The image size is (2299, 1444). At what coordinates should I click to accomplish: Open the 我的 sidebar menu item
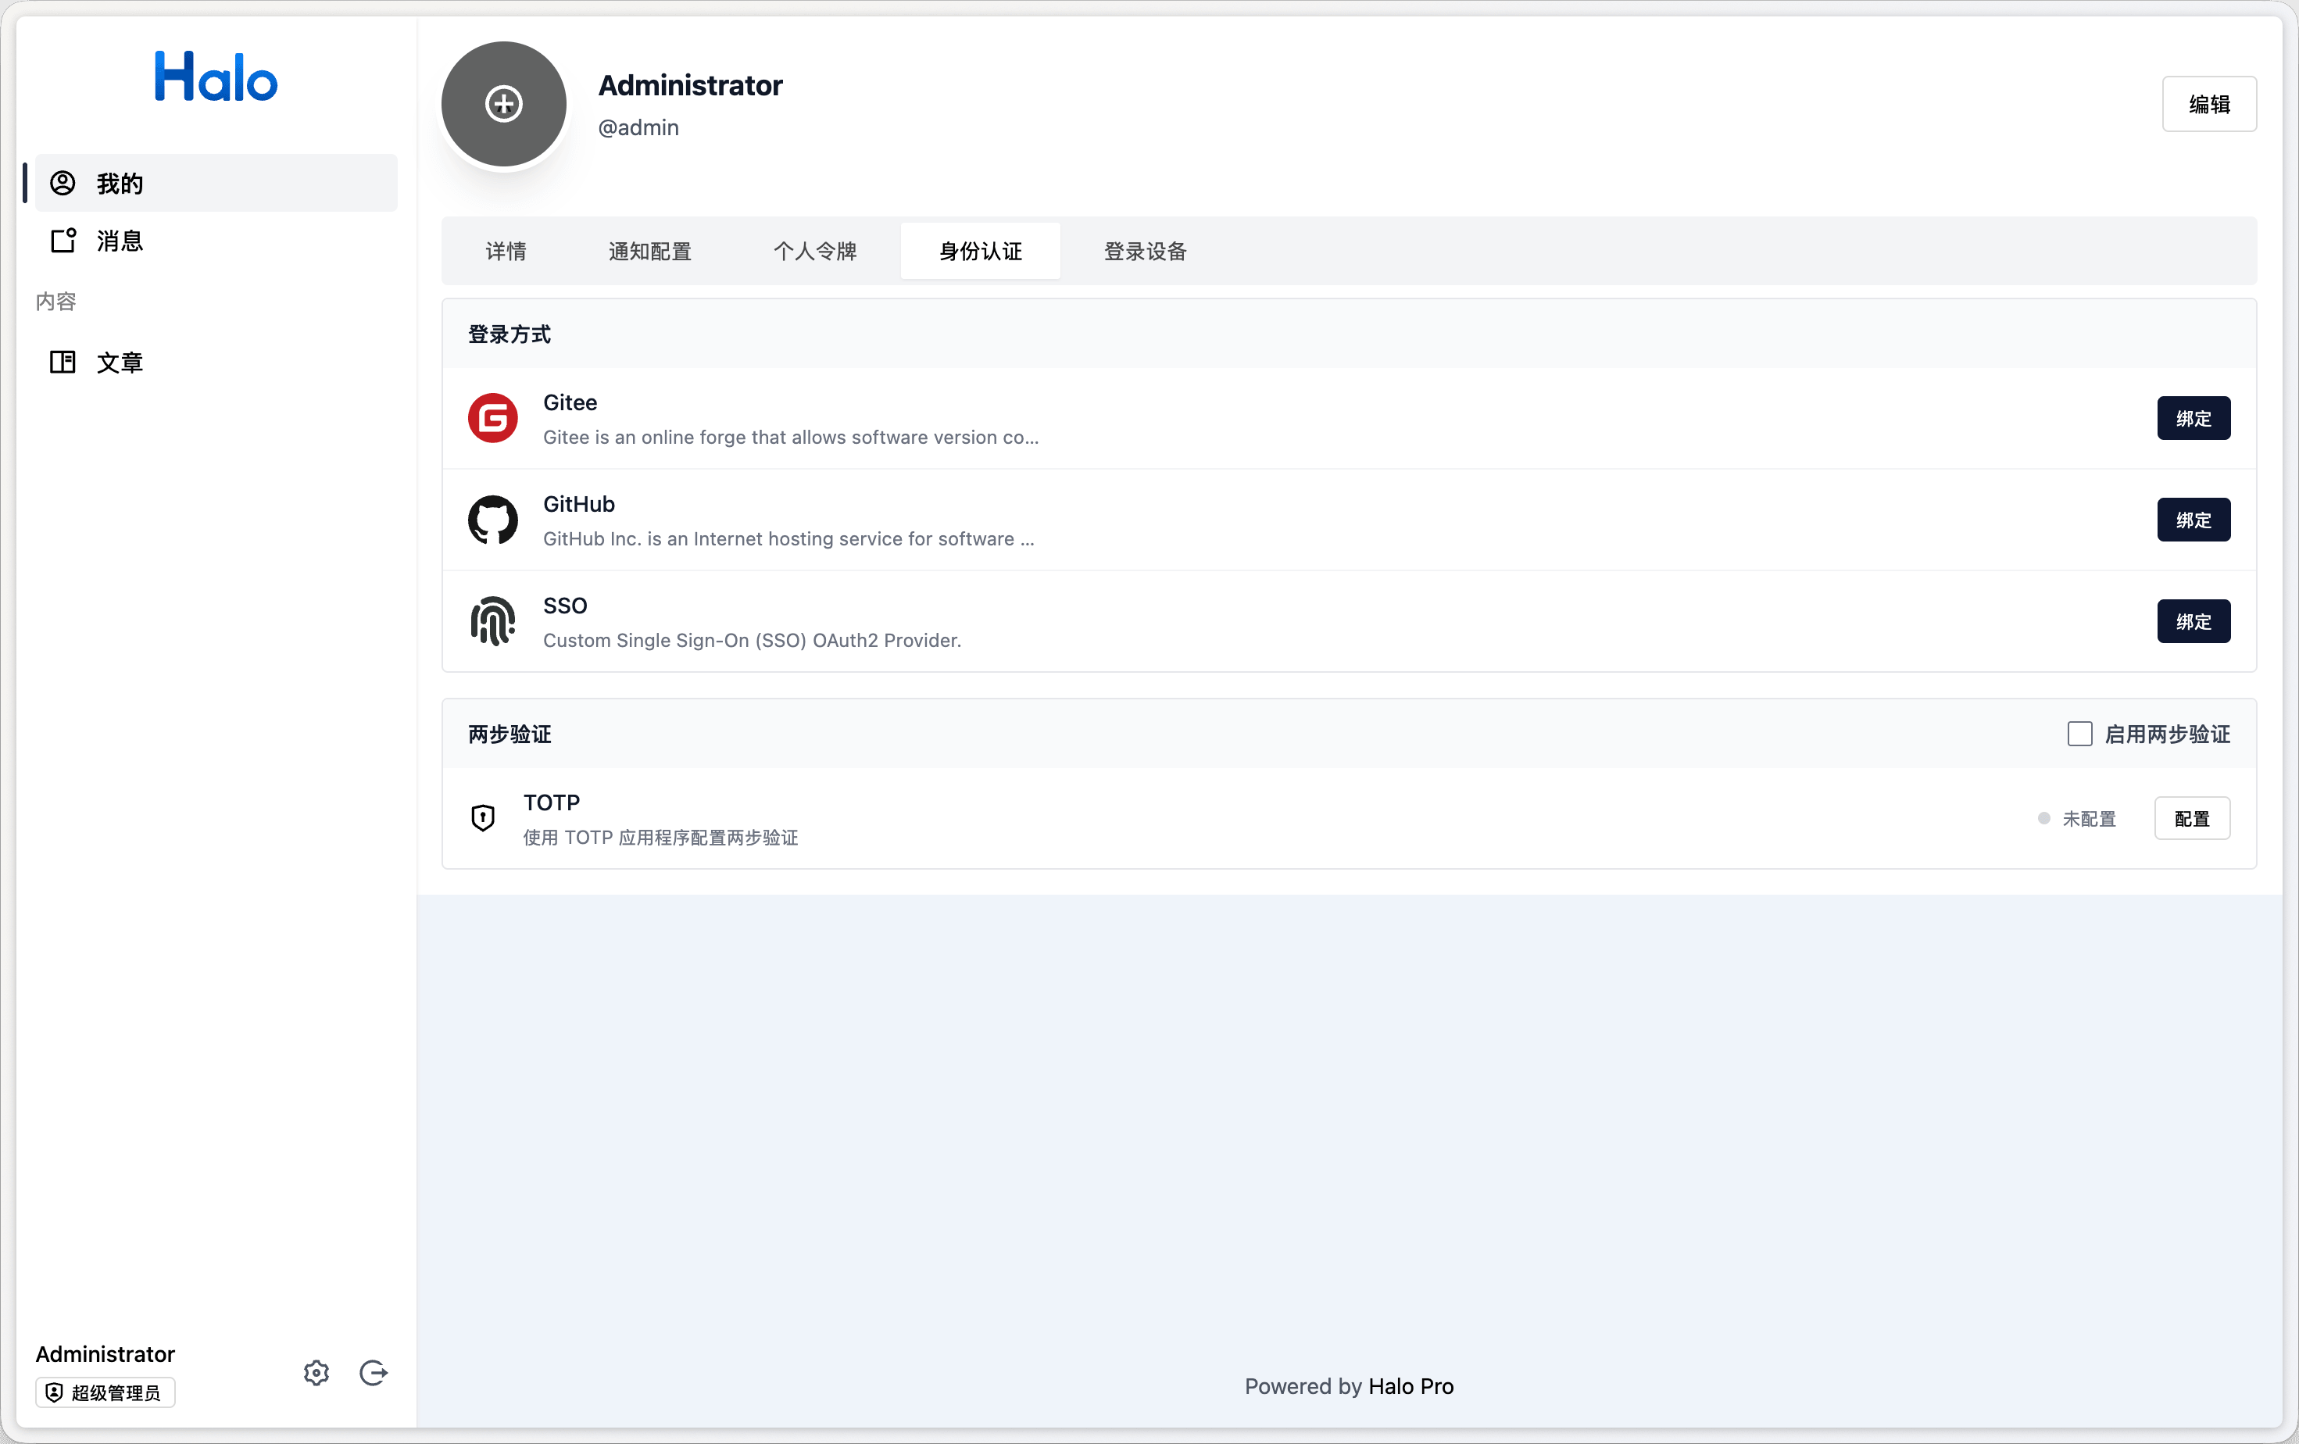[216, 182]
